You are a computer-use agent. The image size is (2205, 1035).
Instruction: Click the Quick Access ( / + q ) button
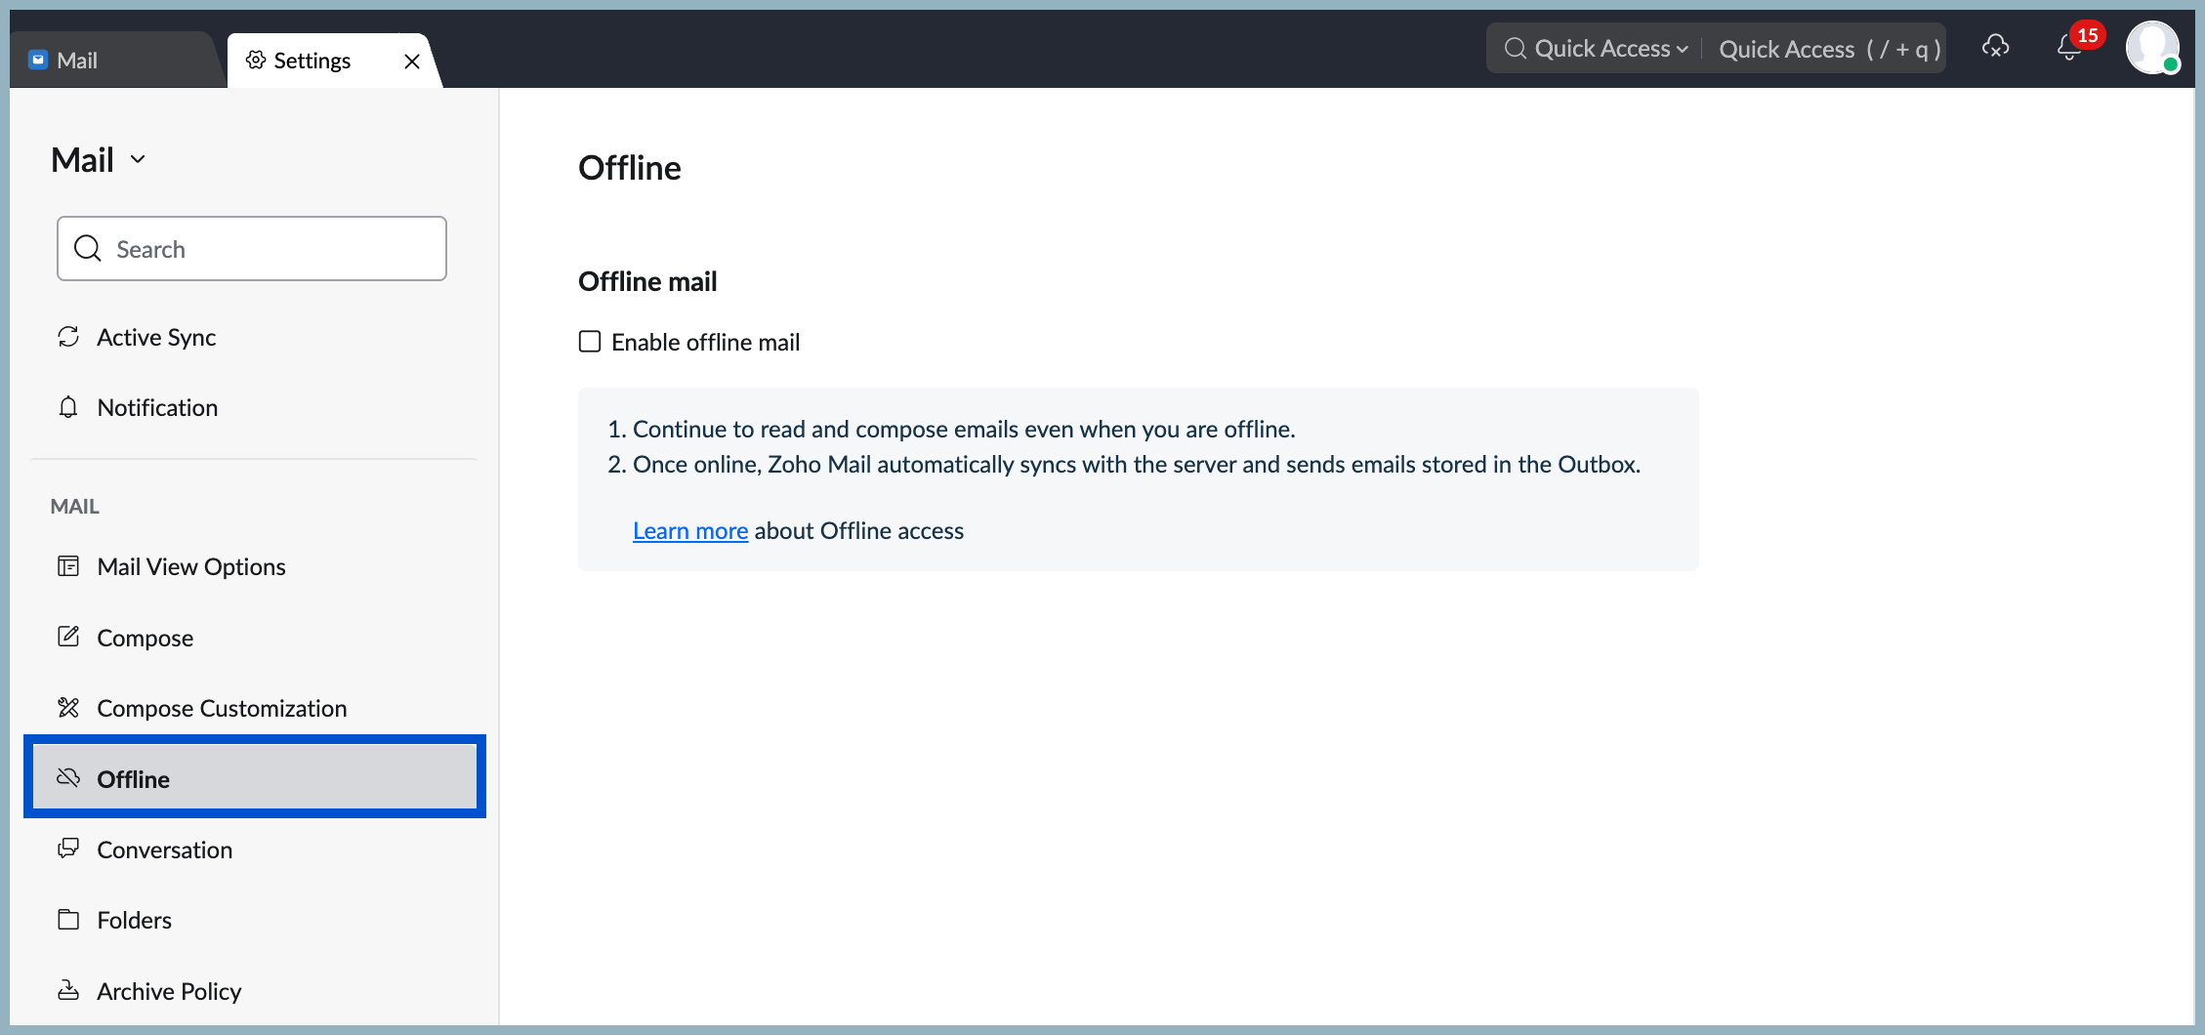click(1829, 48)
